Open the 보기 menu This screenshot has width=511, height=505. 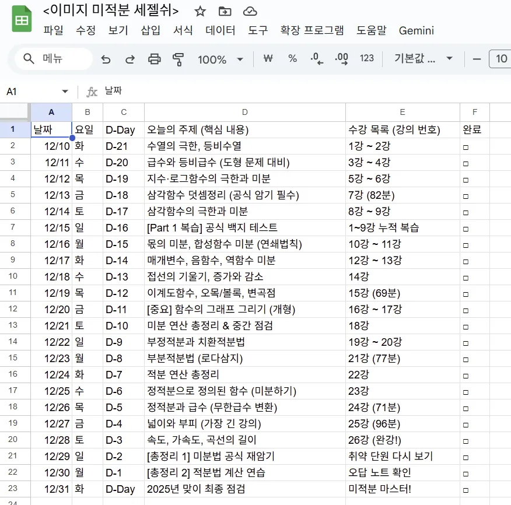118,30
